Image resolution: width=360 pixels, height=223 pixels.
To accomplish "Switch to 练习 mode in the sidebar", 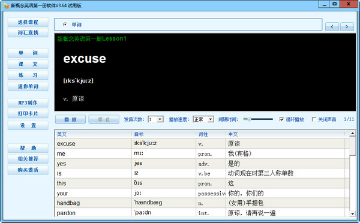I will [28, 76].
